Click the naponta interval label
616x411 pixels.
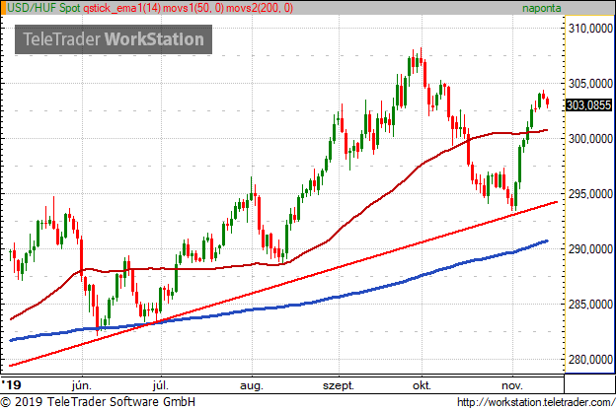click(x=541, y=8)
